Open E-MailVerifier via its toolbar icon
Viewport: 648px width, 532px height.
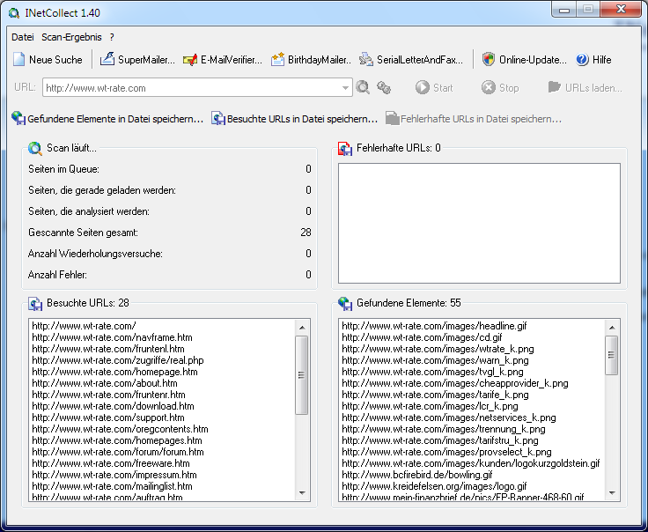(190, 60)
